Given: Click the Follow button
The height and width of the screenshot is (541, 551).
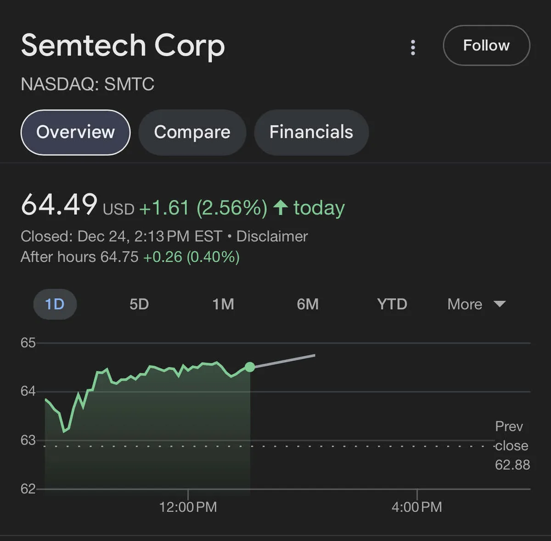Looking at the screenshot, I should tap(486, 45).
